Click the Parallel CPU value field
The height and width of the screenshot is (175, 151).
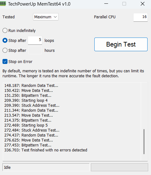point(140,17)
